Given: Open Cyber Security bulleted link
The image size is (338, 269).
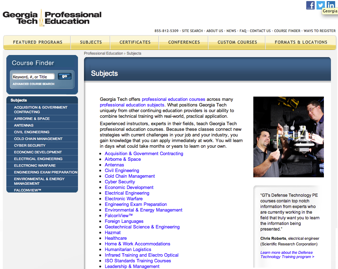Looking at the screenshot, I should (120, 182).
